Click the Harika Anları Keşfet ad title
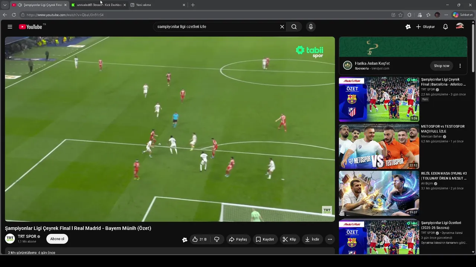The image size is (476, 267). tap(372, 63)
